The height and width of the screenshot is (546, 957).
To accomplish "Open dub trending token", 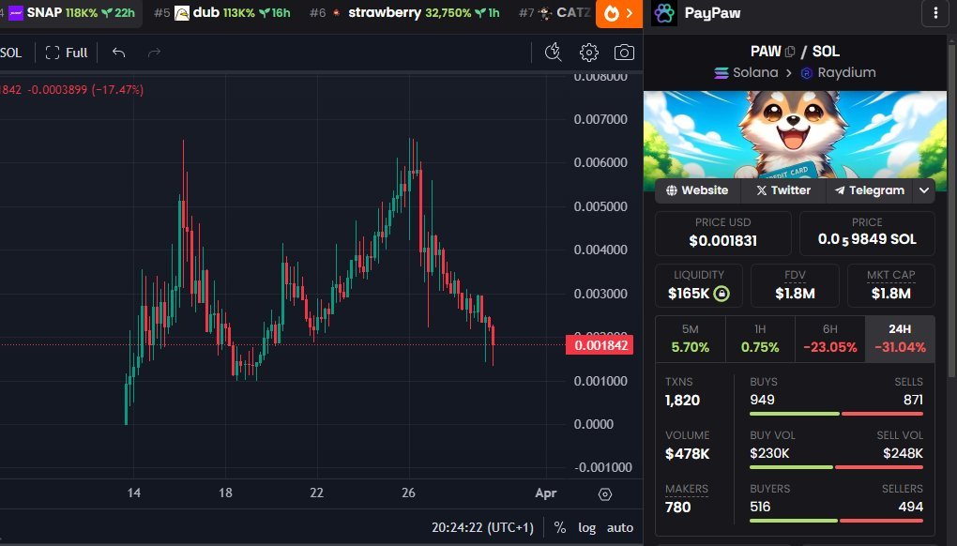I will coord(222,13).
